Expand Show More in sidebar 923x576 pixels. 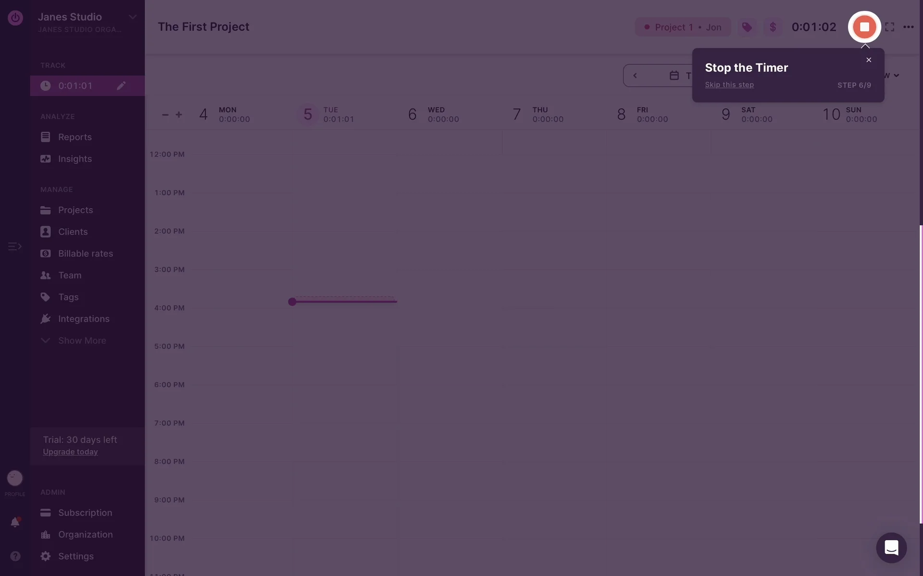pyautogui.click(x=82, y=341)
